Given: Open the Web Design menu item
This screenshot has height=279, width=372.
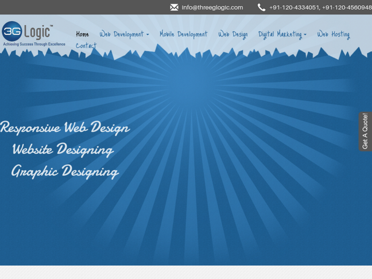Looking at the screenshot, I should (233, 35).
